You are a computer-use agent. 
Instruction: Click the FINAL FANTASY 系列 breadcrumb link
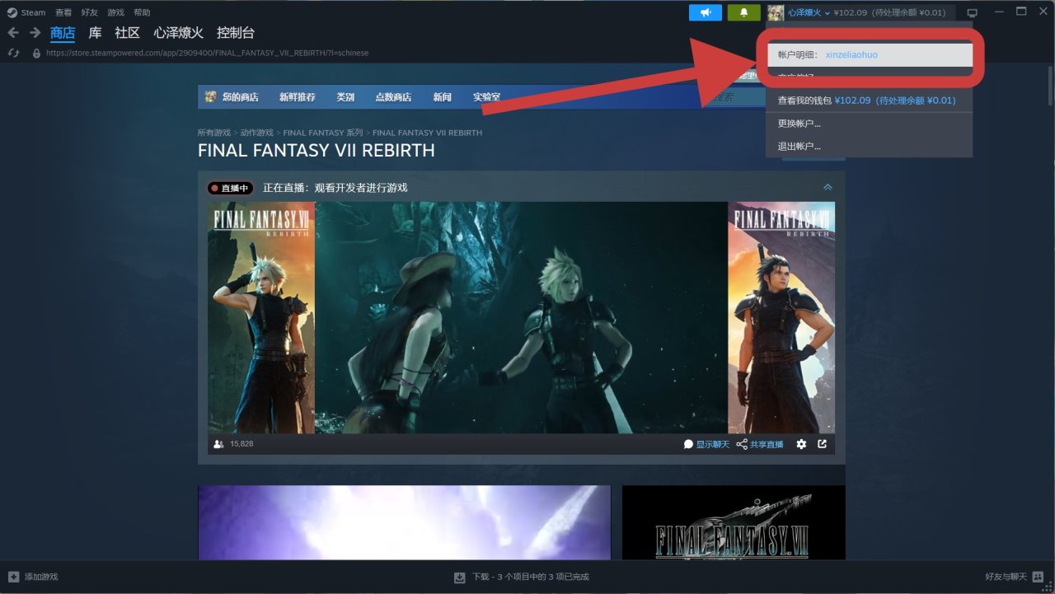(323, 133)
